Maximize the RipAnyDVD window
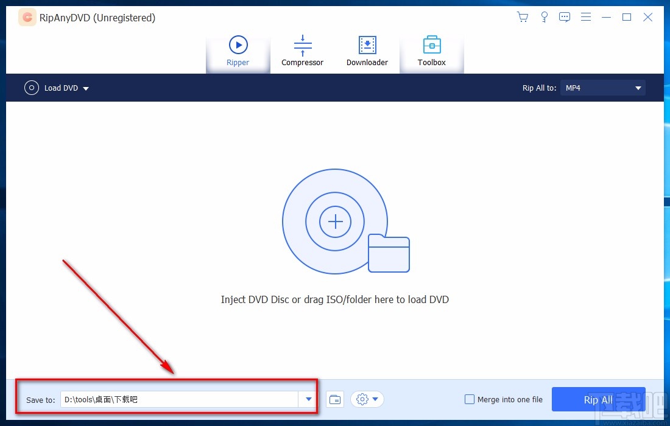 [x=627, y=17]
